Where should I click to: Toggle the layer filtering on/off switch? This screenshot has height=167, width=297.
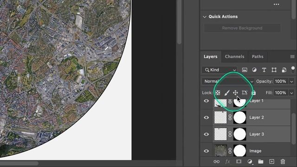[x=293, y=70]
